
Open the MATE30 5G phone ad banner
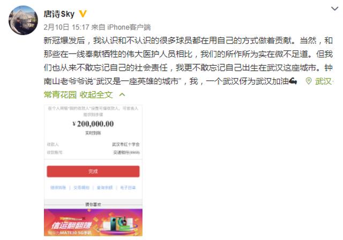[x=93, y=222]
